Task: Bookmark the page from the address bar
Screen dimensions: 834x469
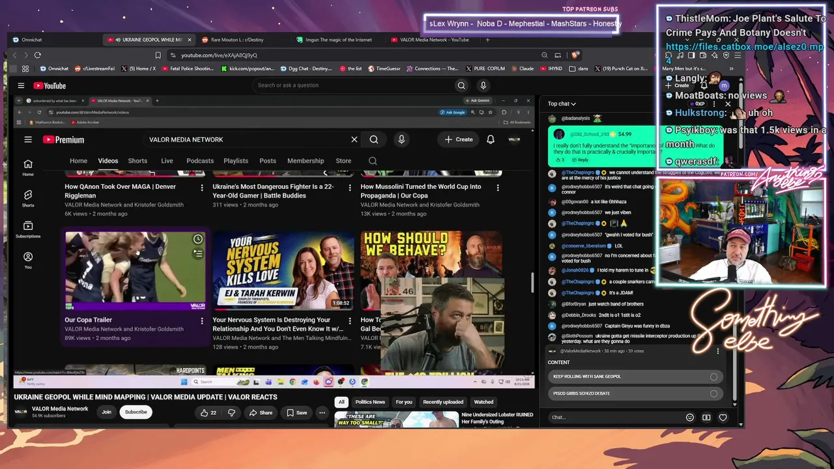Action: [158, 55]
